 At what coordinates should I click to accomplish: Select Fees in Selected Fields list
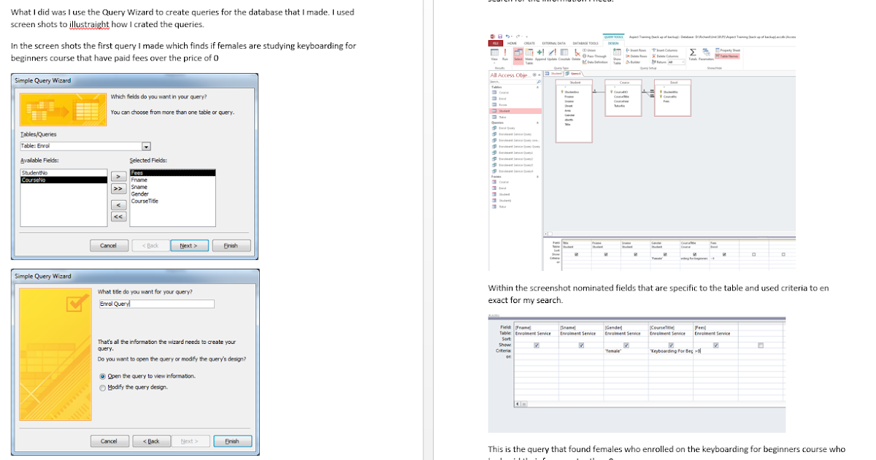[172, 173]
